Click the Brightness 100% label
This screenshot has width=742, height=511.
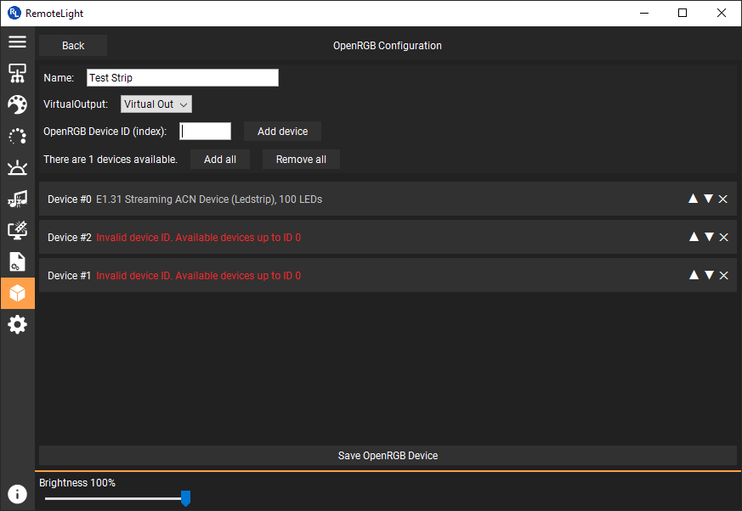coord(77,483)
